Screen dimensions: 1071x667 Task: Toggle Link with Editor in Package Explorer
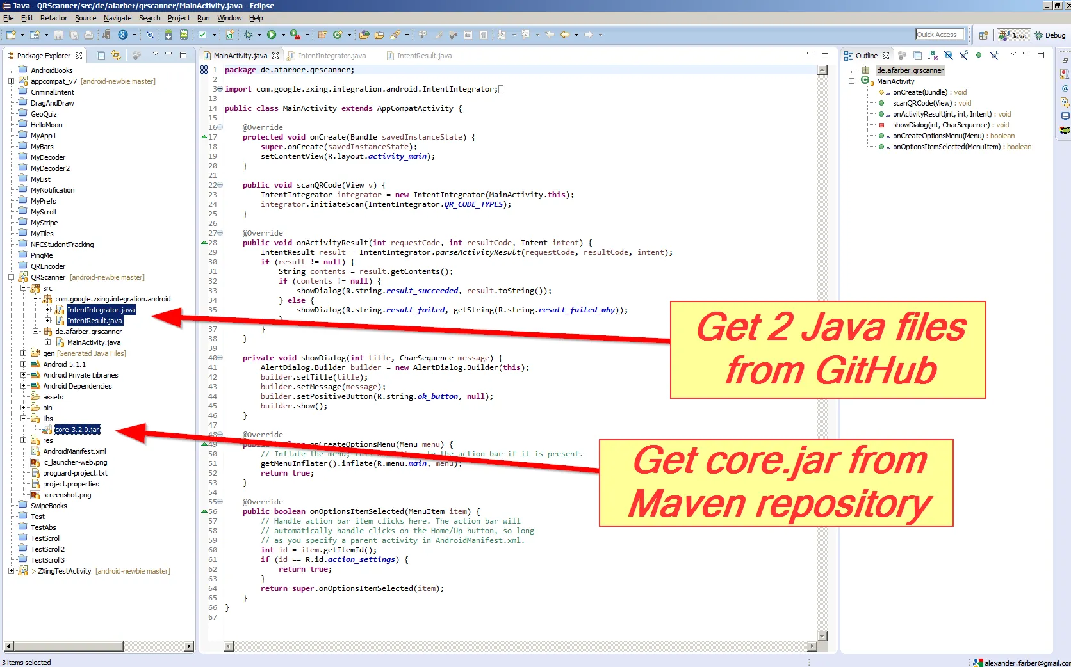[x=116, y=56]
